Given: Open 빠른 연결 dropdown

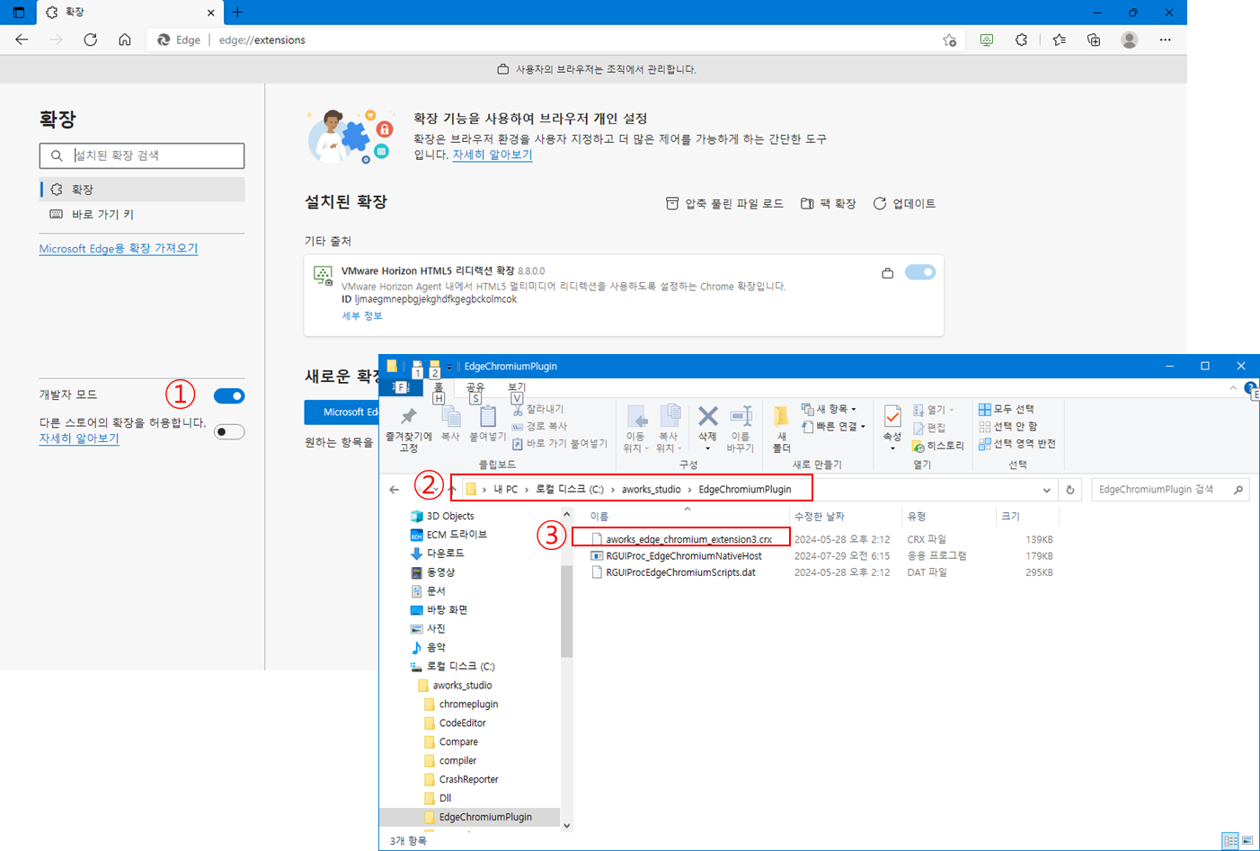Looking at the screenshot, I should [x=833, y=426].
